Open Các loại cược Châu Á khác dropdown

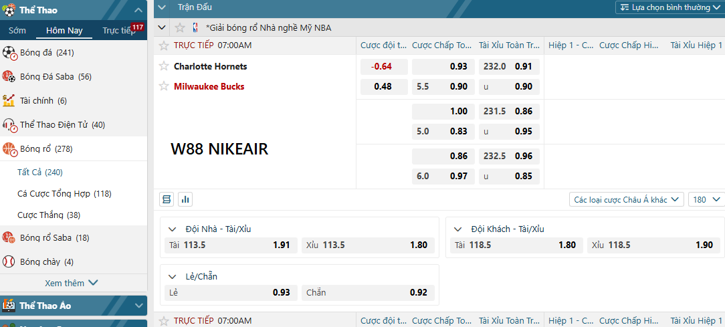click(626, 199)
